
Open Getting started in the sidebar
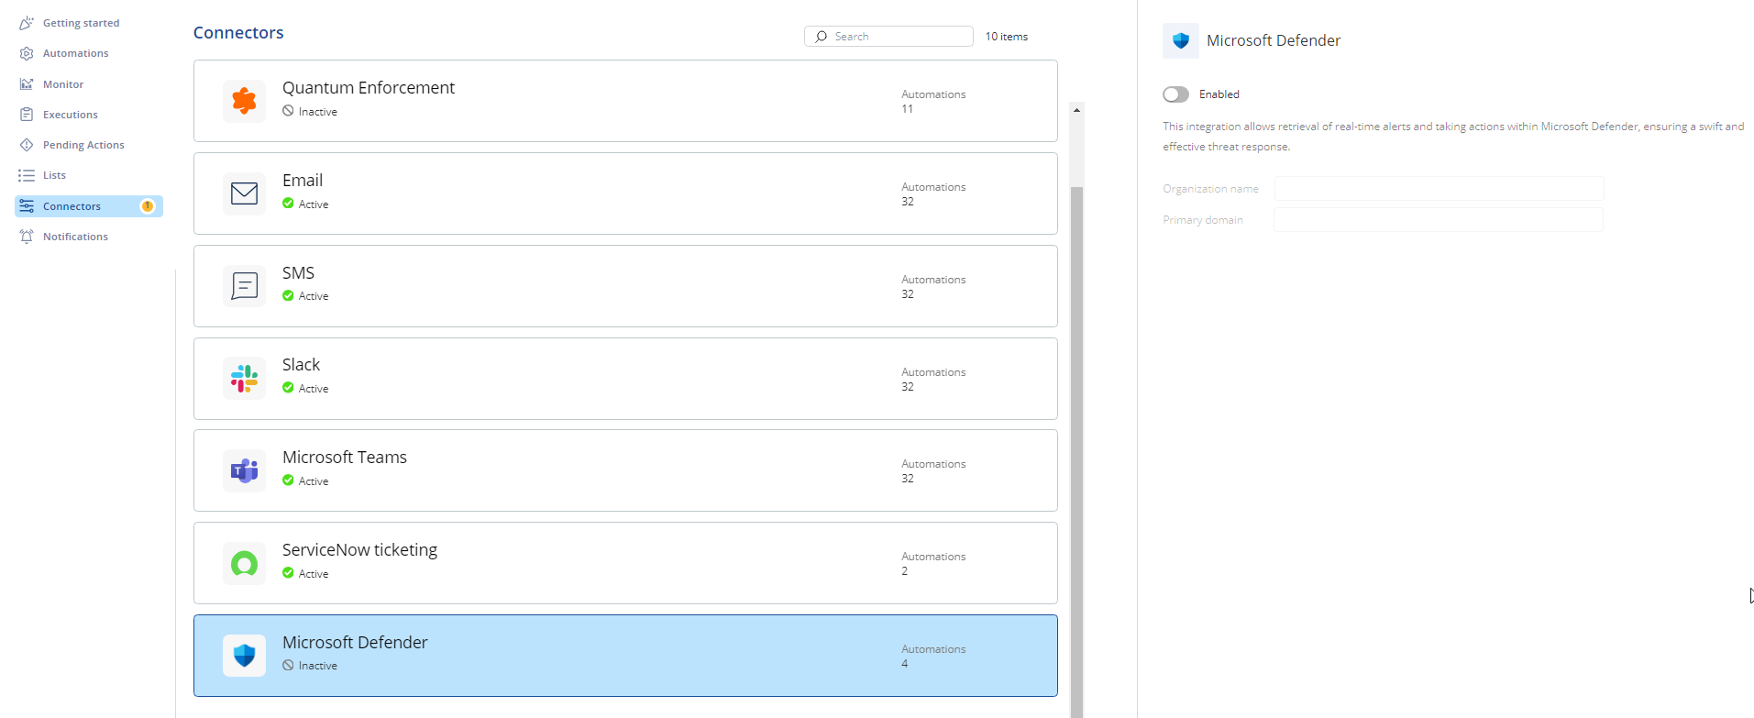click(x=81, y=23)
